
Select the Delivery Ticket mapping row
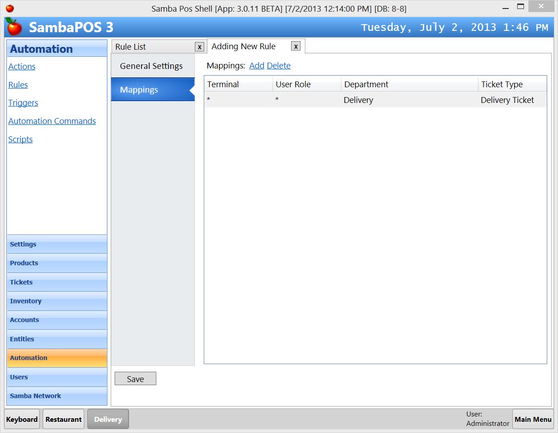376,100
